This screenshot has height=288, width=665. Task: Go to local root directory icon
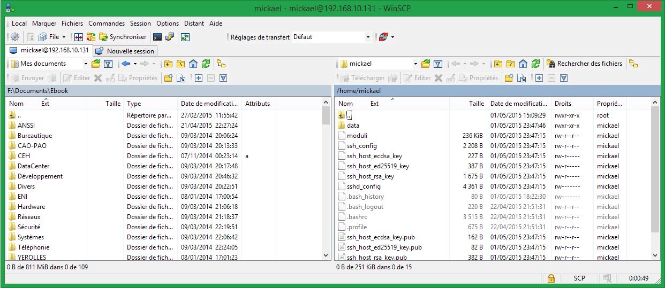pyautogui.click(x=181, y=64)
